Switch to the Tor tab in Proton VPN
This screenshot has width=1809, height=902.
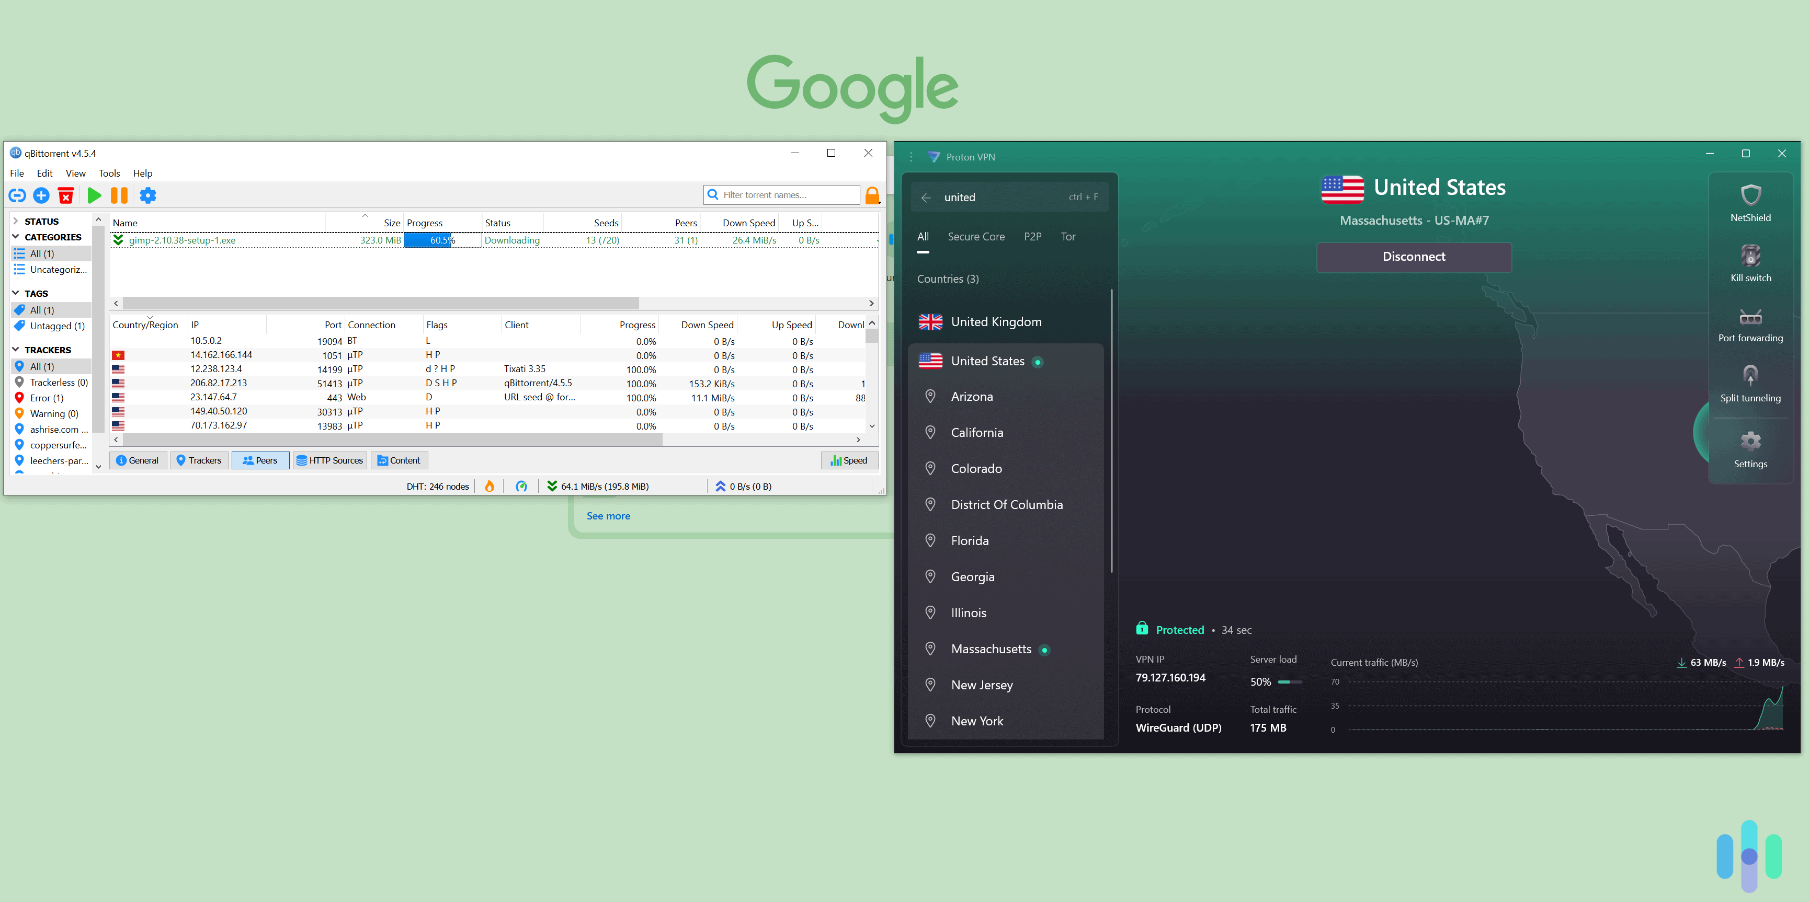(x=1068, y=237)
